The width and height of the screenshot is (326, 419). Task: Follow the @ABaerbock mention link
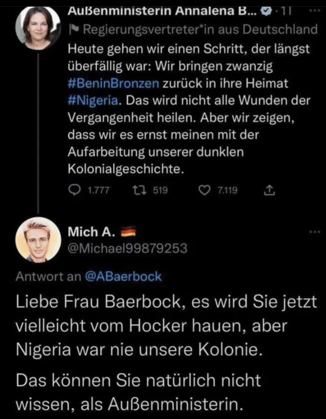pyautogui.click(x=123, y=276)
